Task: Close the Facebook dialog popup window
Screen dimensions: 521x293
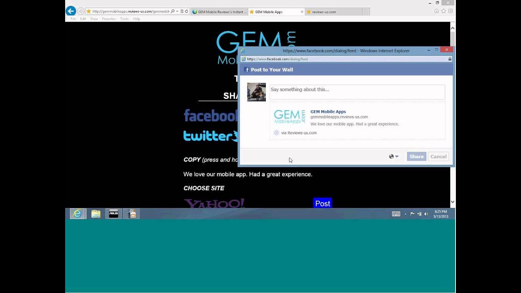Action: pos(447,50)
